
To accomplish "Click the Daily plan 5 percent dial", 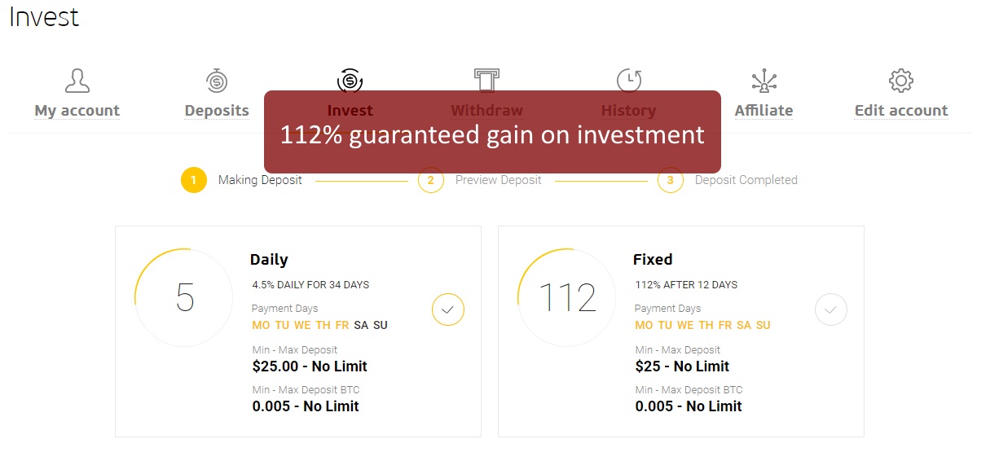I will tap(184, 298).
